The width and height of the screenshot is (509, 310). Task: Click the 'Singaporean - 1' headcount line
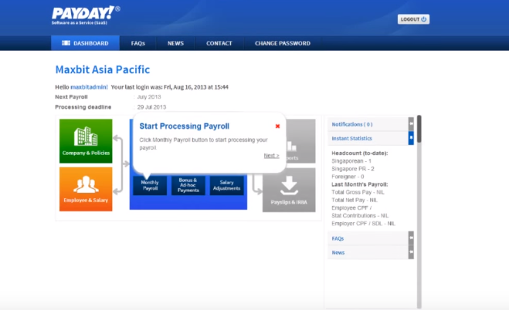pos(351,161)
